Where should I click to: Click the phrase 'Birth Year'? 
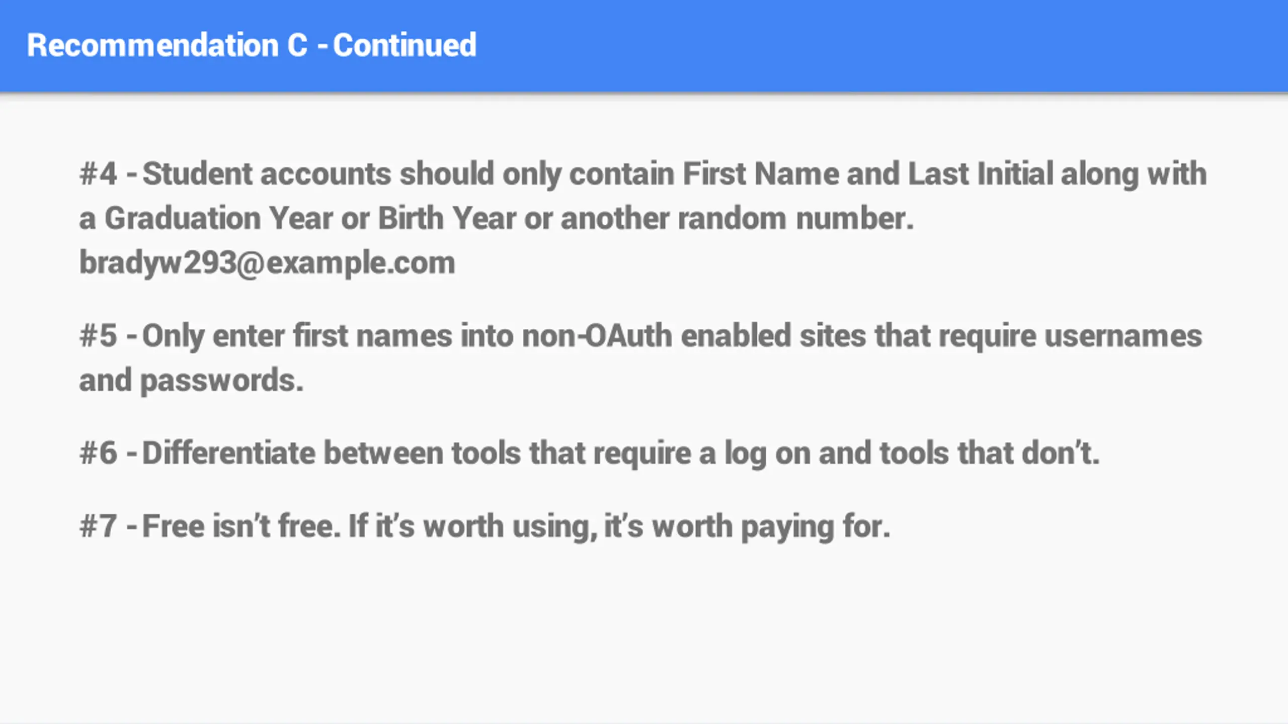(447, 219)
